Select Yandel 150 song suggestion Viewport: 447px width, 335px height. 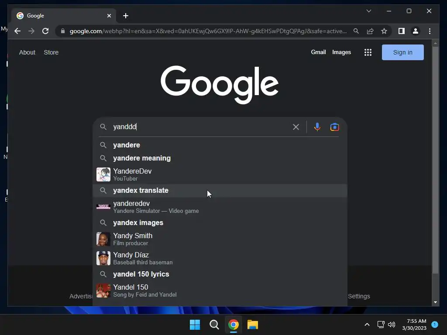[x=220, y=290]
